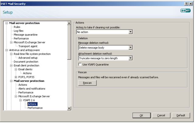Open Message quarantine settings
The height and width of the screenshot is (123, 195).
click(26, 35)
